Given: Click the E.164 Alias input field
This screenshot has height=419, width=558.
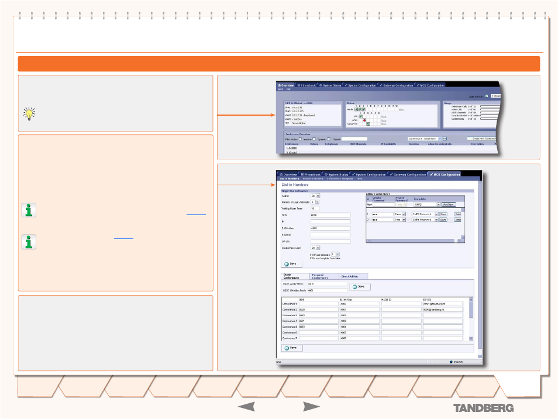Looking at the screenshot, I should click(330, 228).
